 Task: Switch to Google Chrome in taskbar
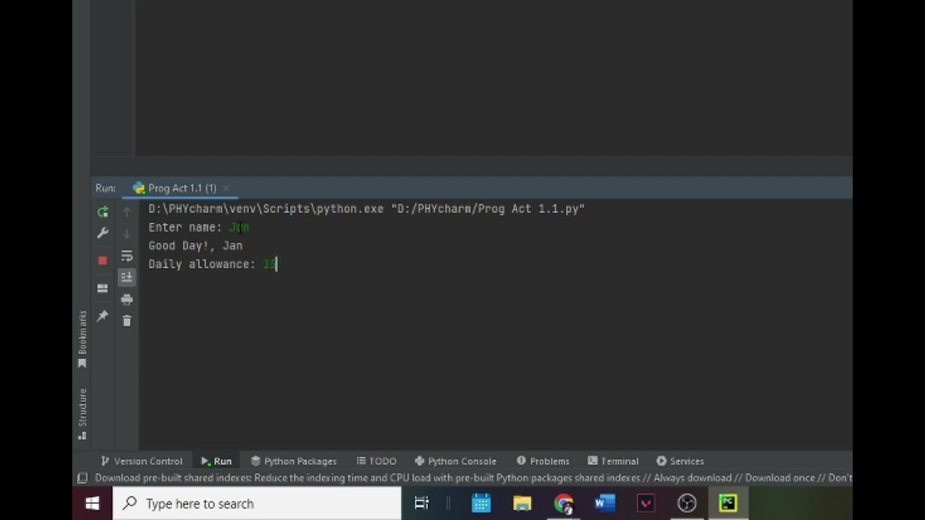tap(564, 503)
